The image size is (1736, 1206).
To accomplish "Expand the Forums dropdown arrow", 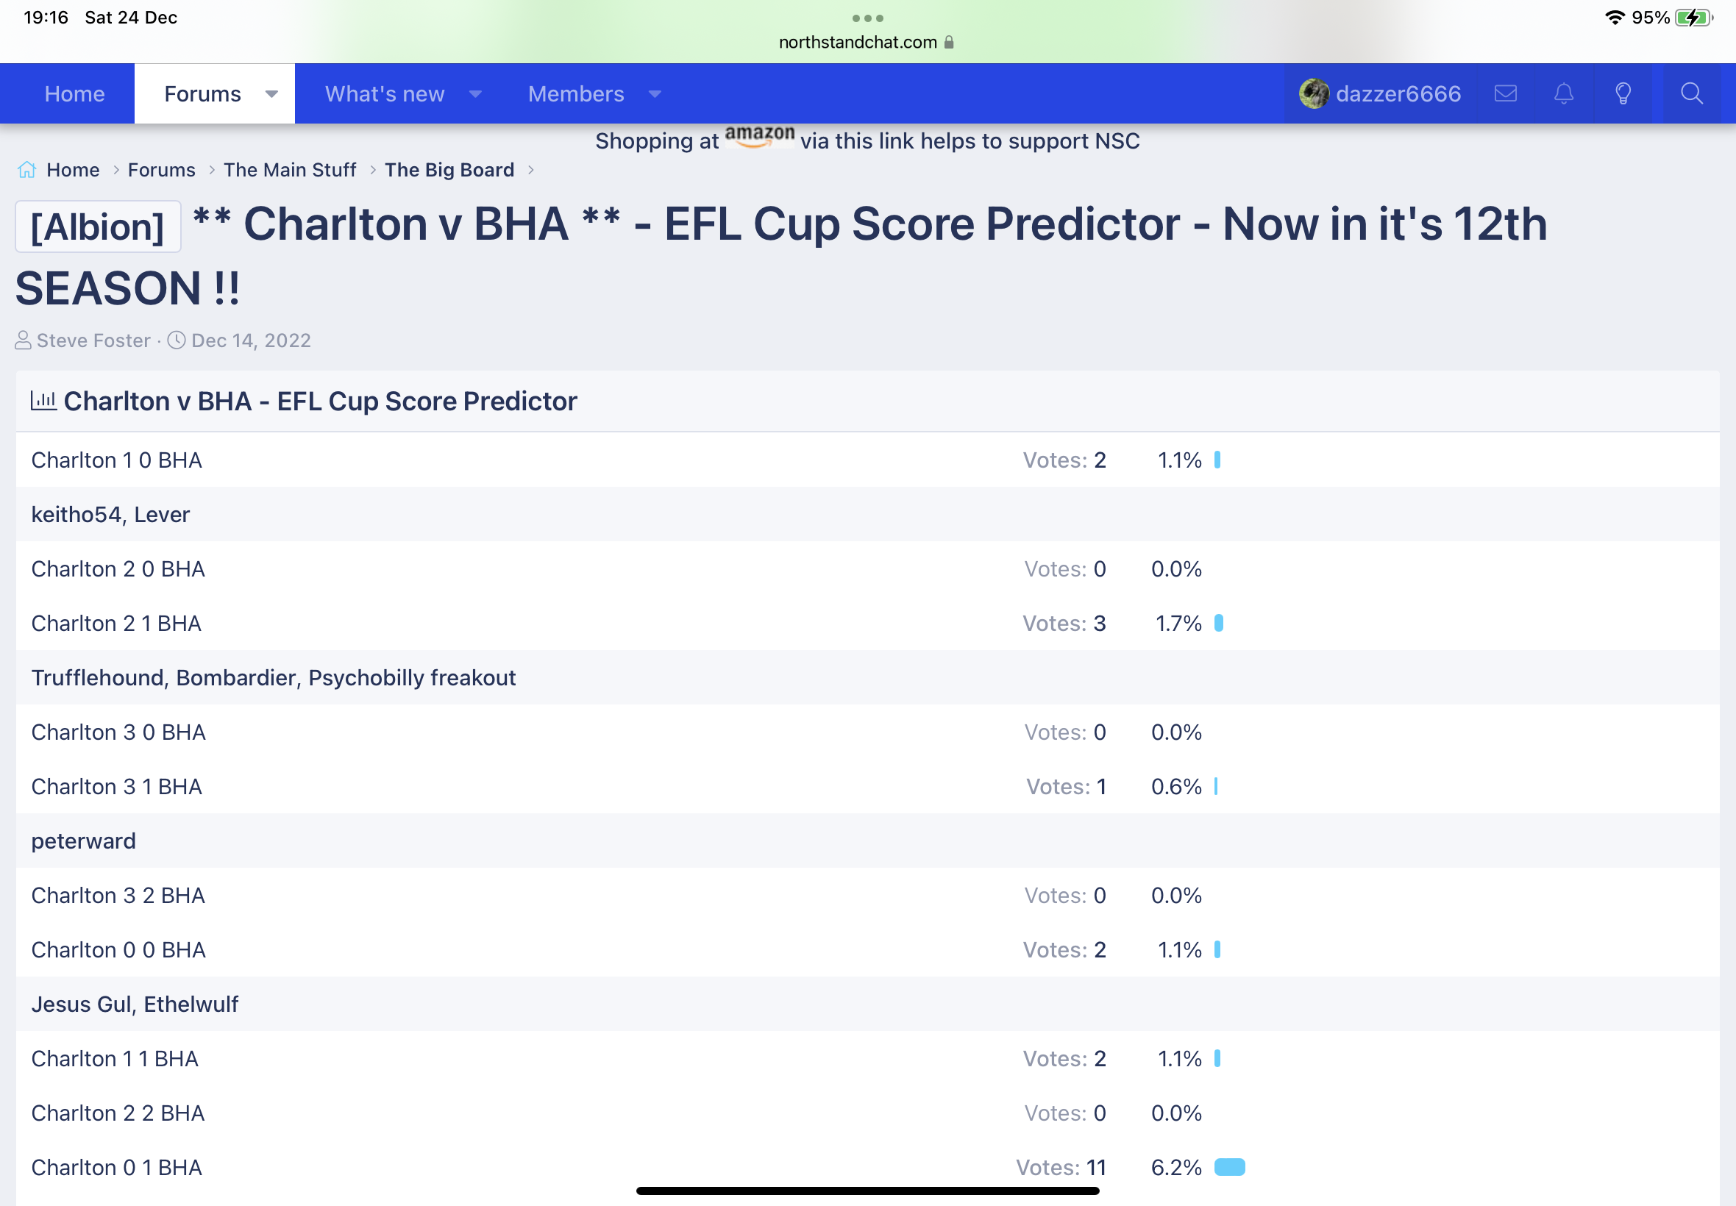I will pos(271,94).
